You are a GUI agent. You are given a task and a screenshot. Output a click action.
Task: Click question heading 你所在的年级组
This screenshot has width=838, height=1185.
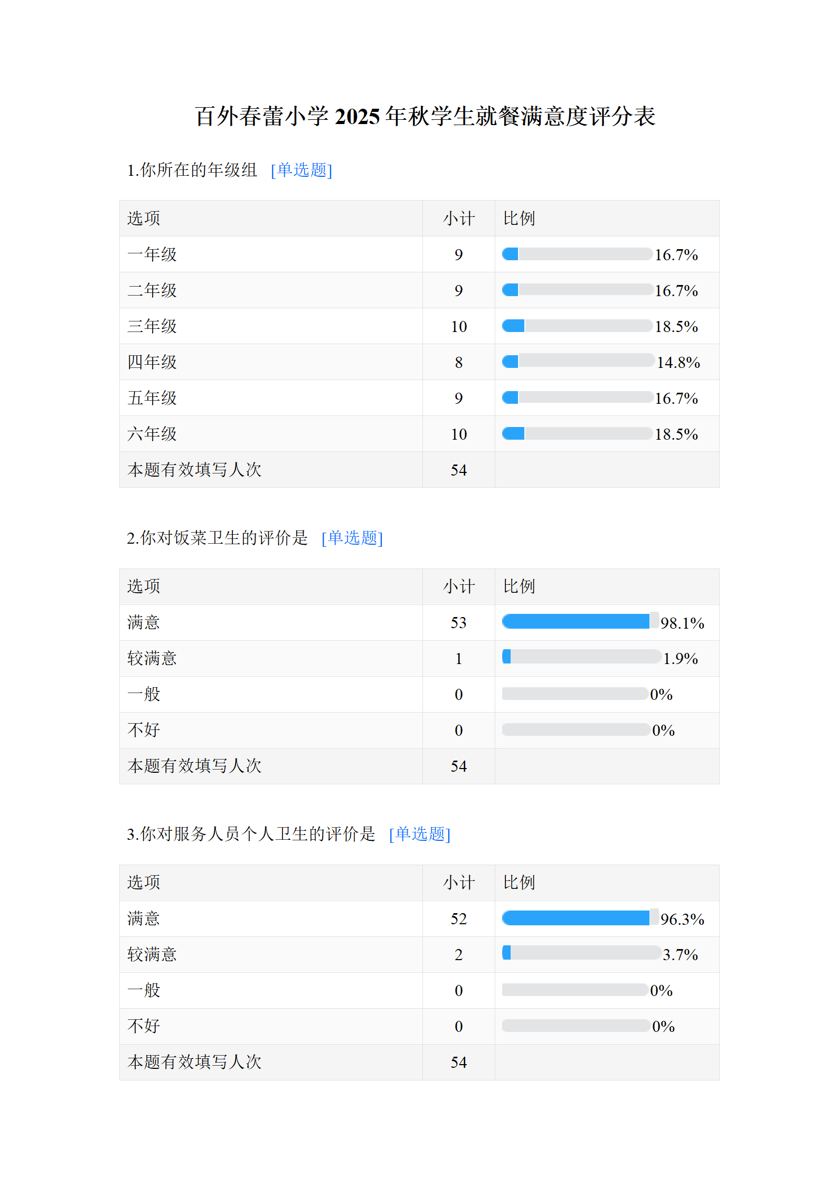[x=192, y=170]
